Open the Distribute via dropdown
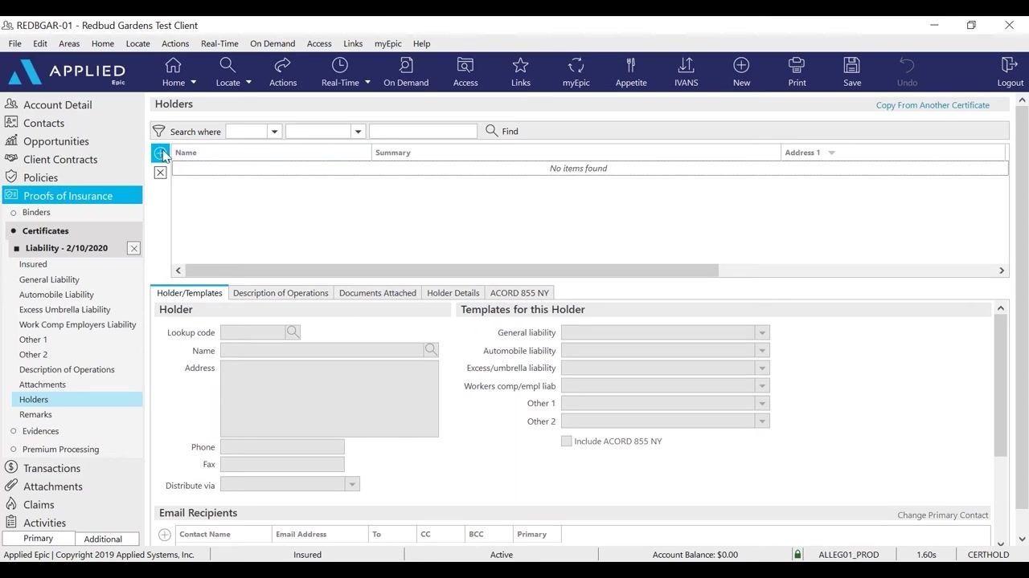The image size is (1029, 578). (x=351, y=484)
